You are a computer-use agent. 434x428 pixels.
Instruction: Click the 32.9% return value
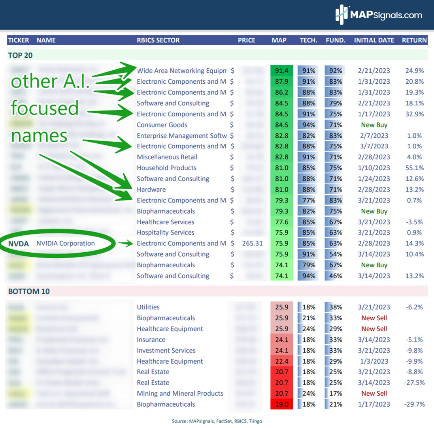(415, 114)
